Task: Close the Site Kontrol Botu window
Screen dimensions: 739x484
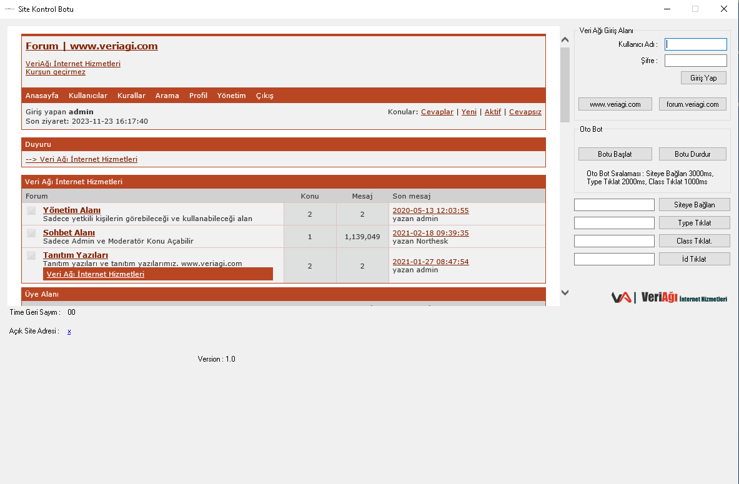Action: [724, 9]
